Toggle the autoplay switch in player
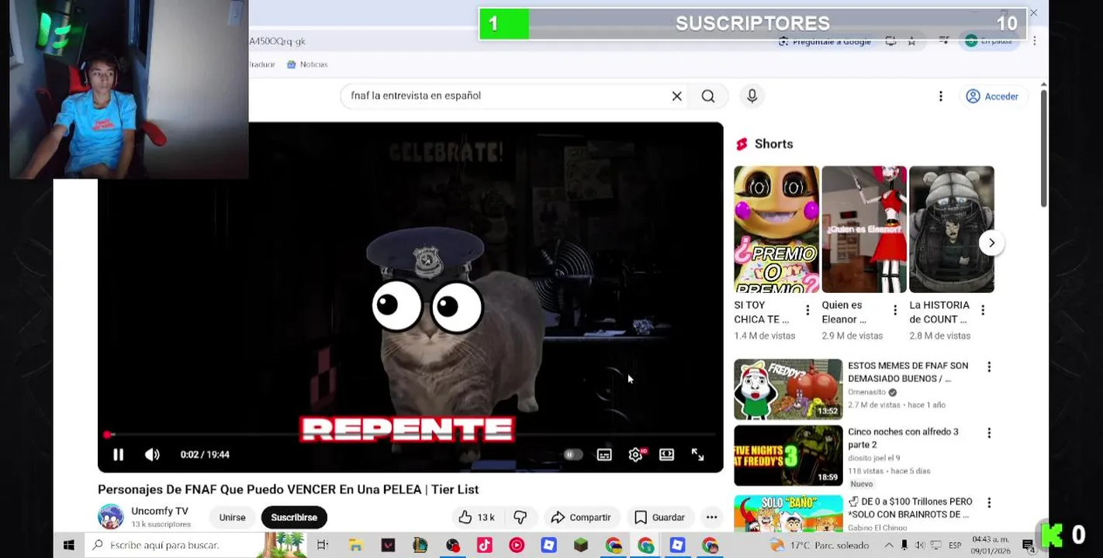Screen dimensions: 1103x558 pyautogui.click(x=572, y=455)
